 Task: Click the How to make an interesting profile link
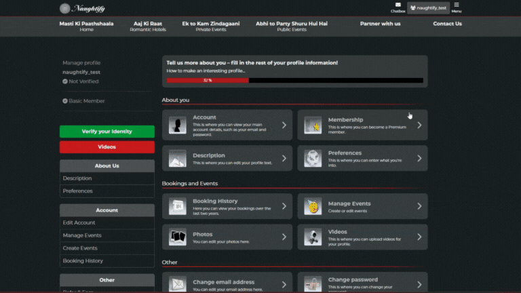click(206, 71)
